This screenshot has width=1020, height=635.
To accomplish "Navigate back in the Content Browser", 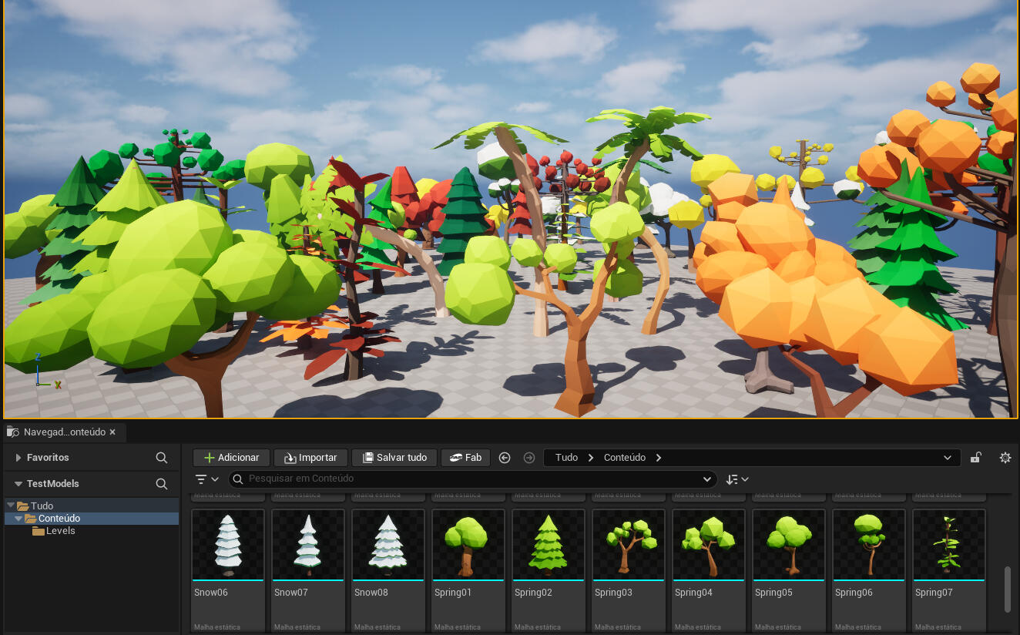I will point(505,457).
